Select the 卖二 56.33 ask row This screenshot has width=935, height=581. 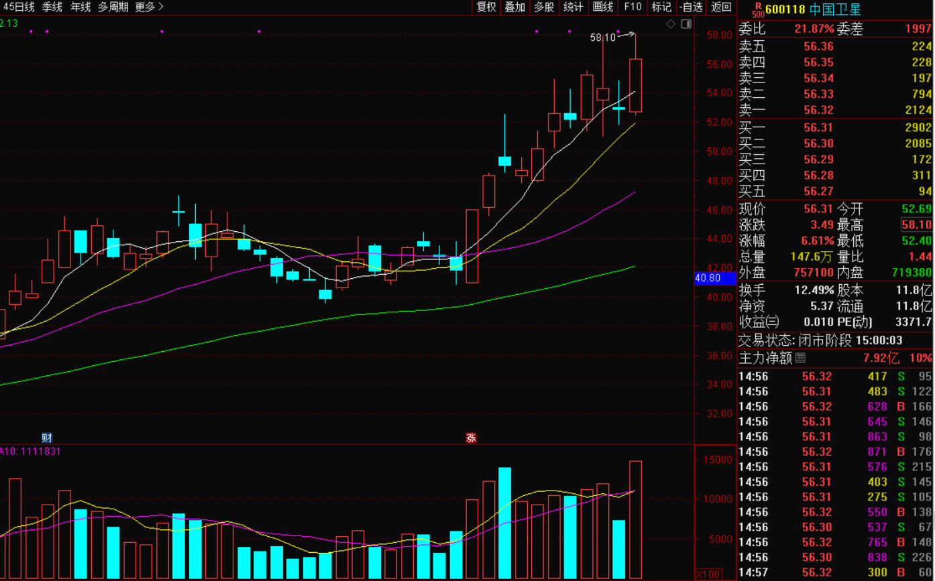click(x=836, y=94)
